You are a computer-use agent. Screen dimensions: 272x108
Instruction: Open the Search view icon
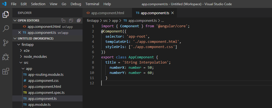click(x=6, y=29)
